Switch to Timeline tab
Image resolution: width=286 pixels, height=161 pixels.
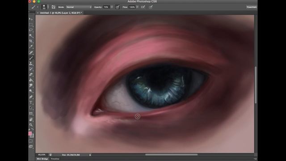[x=55, y=159]
